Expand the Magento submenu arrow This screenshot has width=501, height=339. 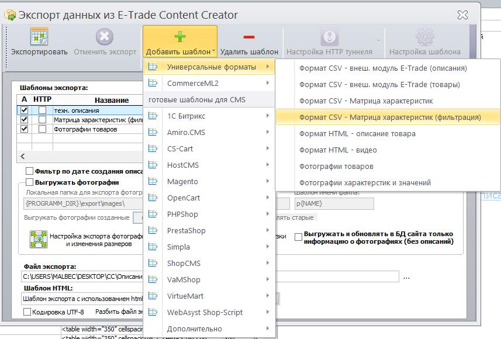coord(267,181)
